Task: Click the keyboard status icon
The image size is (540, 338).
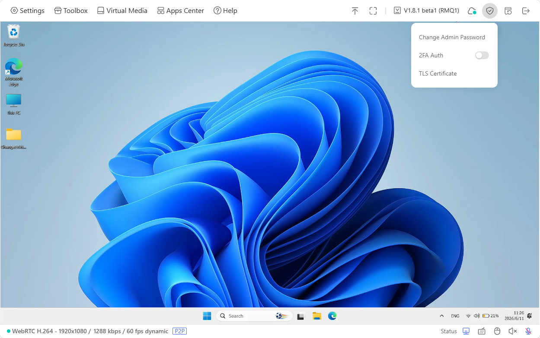Action: tap(482, 331)
